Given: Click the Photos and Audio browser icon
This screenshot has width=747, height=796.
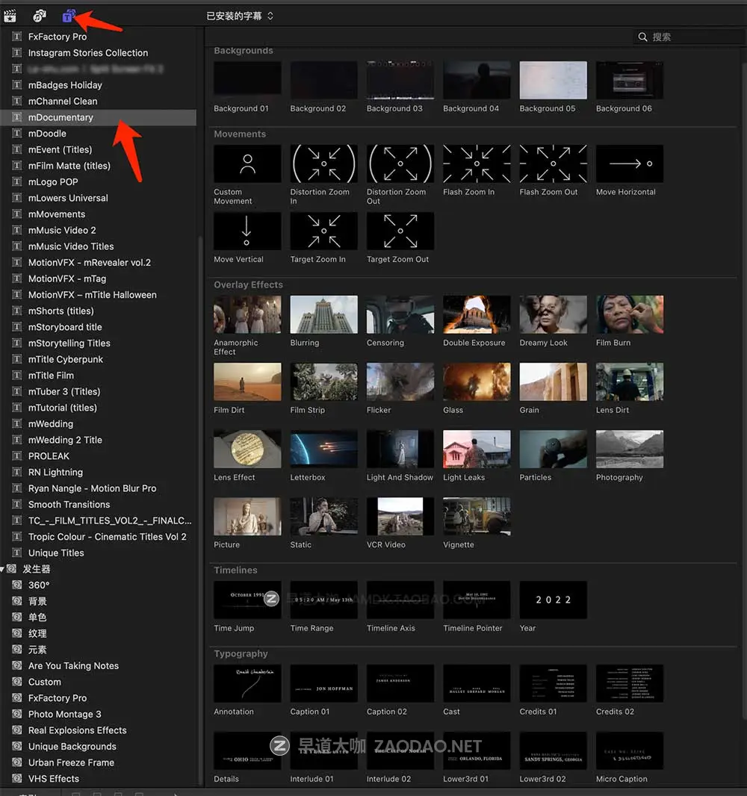Looking at the screenshot, I should 39,15.
